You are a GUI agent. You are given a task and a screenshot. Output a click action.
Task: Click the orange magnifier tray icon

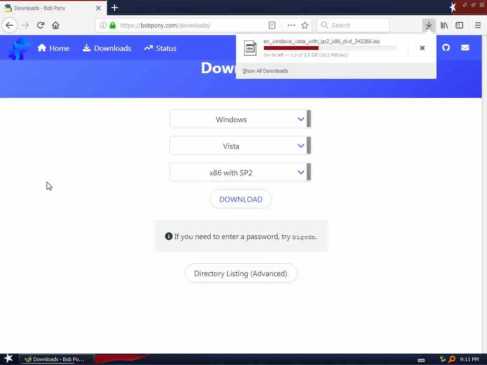(452, 359)
